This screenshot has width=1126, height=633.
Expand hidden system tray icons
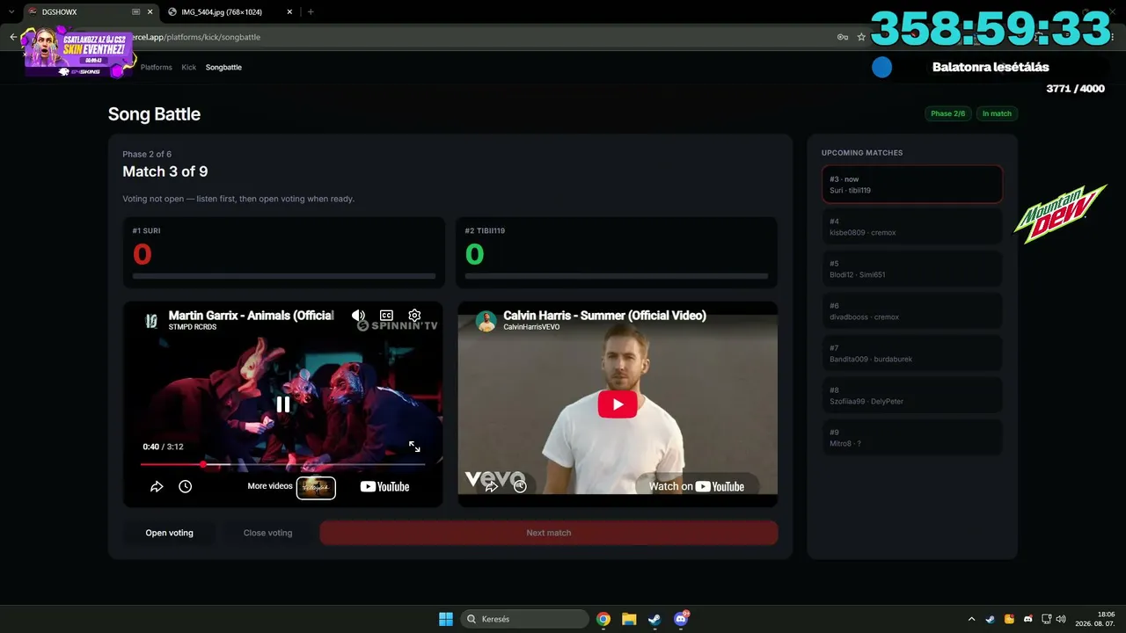tap(971, 619)
